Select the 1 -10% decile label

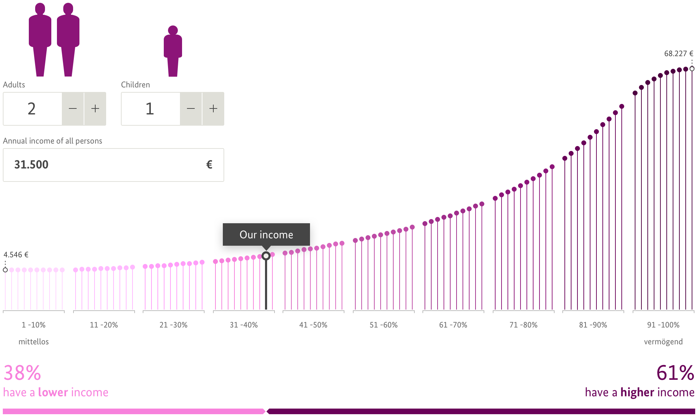[x=34, y=325]
